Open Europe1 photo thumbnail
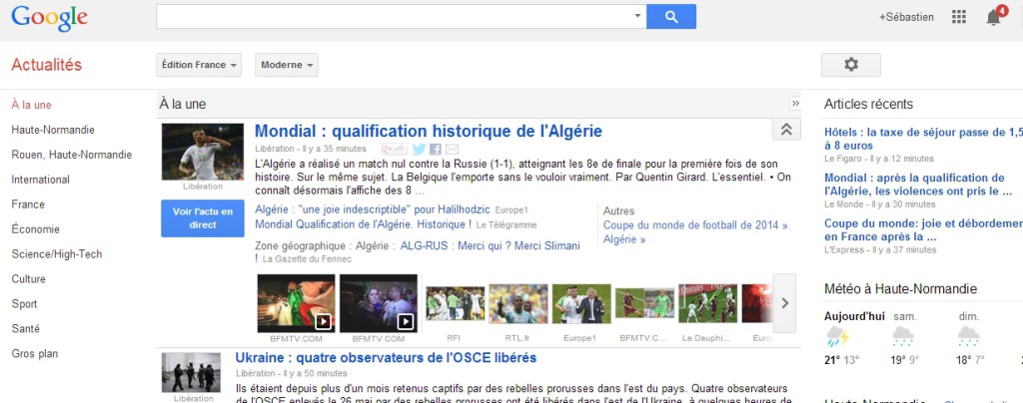 tap(581, 303)
